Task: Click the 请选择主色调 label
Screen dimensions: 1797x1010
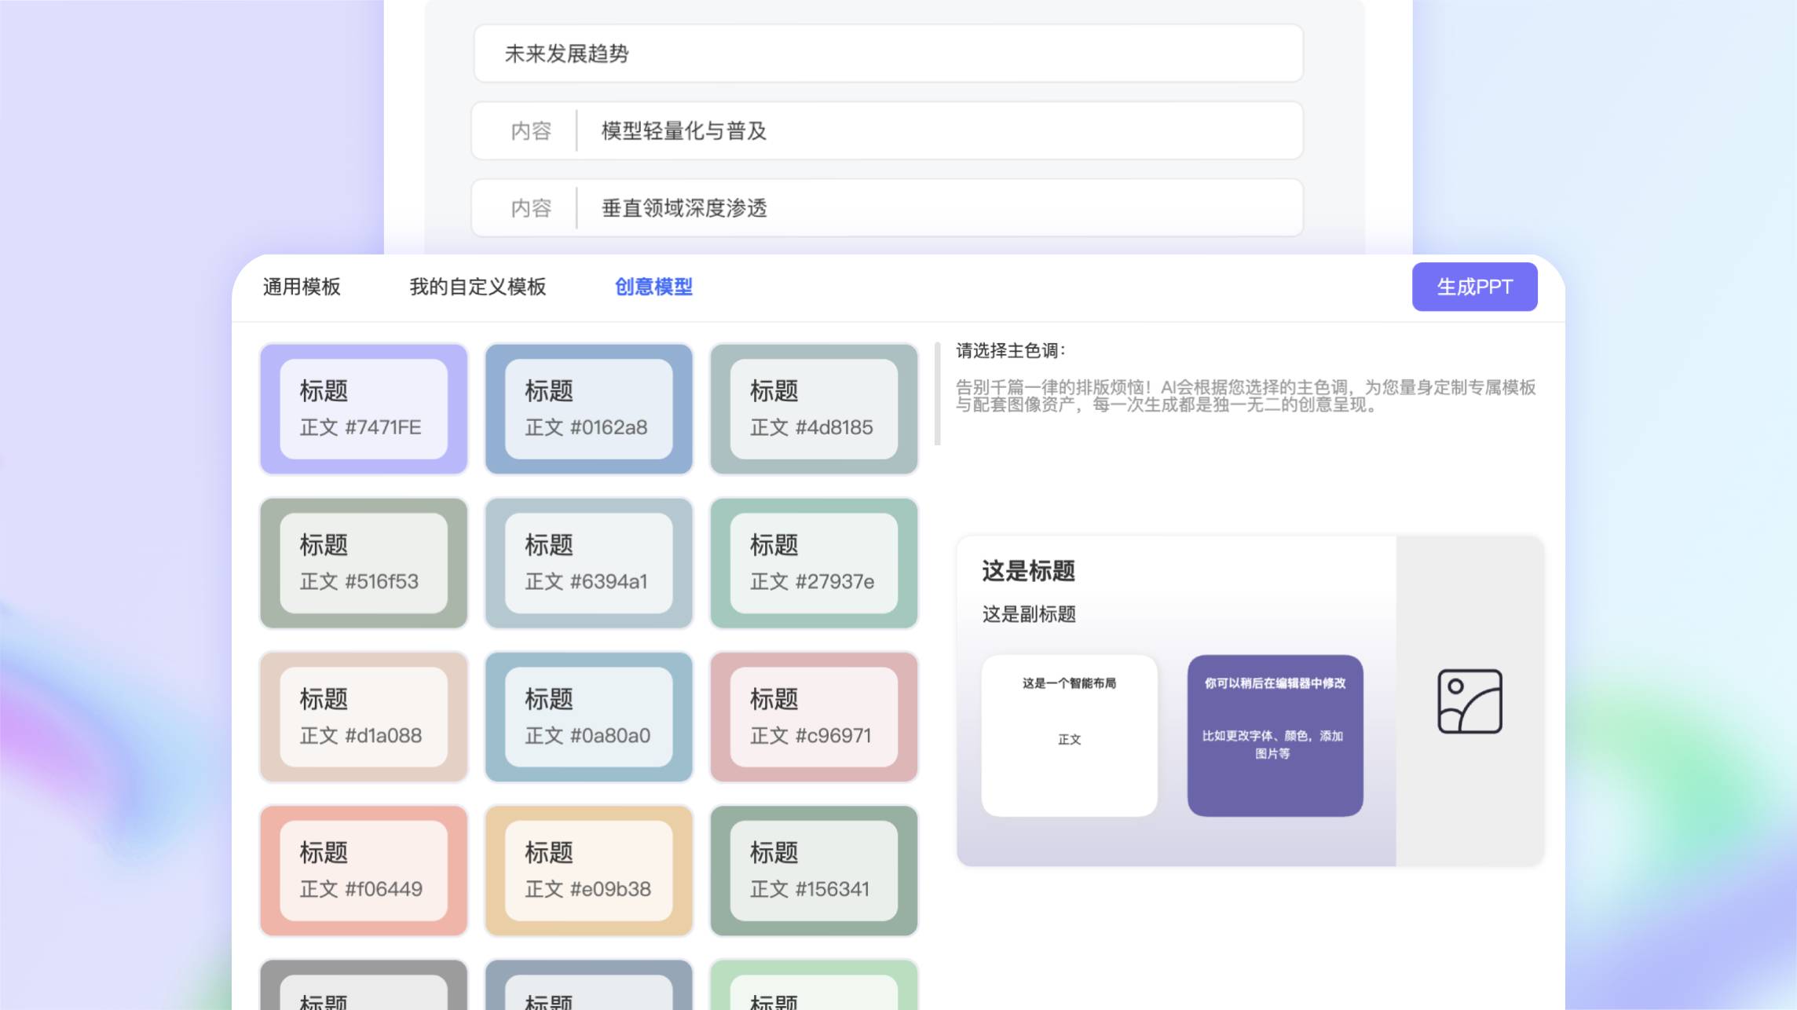Action: pos(1011,350)
